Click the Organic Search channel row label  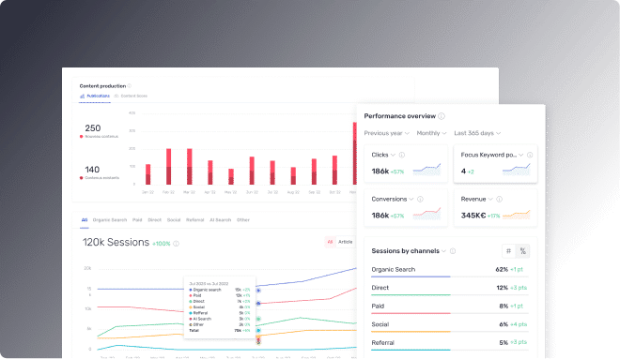pos(394,269)
